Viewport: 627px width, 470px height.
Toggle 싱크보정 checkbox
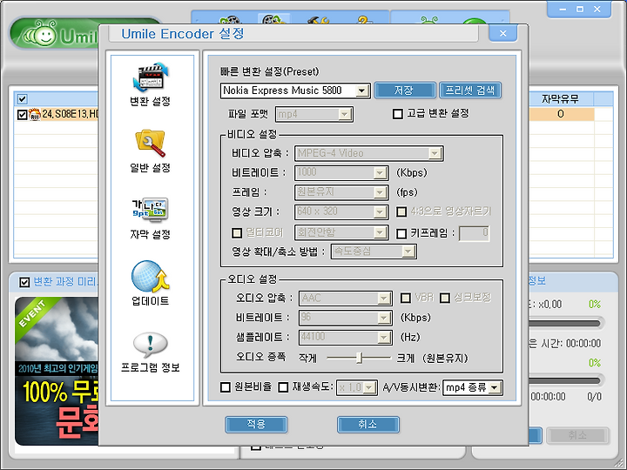click(445, 299)
